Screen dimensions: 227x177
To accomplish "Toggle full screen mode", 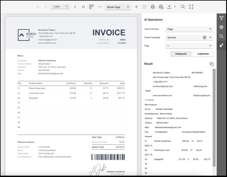I will [191, 7].
